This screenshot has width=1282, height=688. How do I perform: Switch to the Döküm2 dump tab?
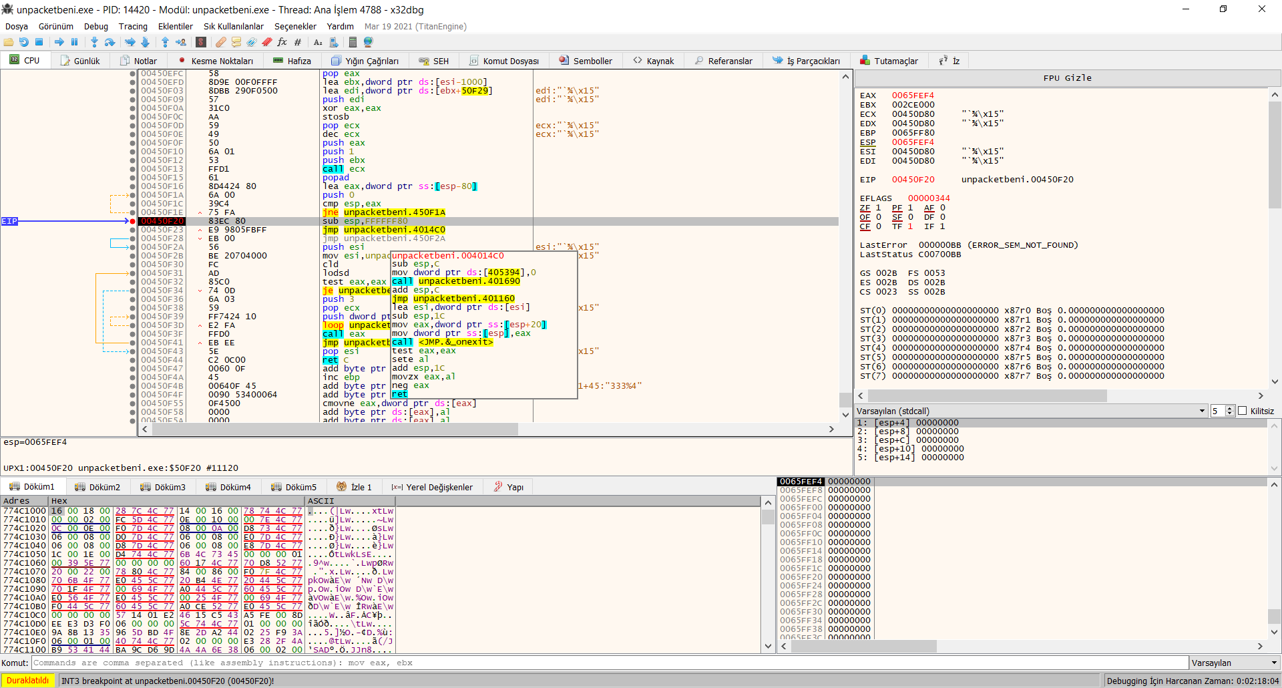click(98, 487)
